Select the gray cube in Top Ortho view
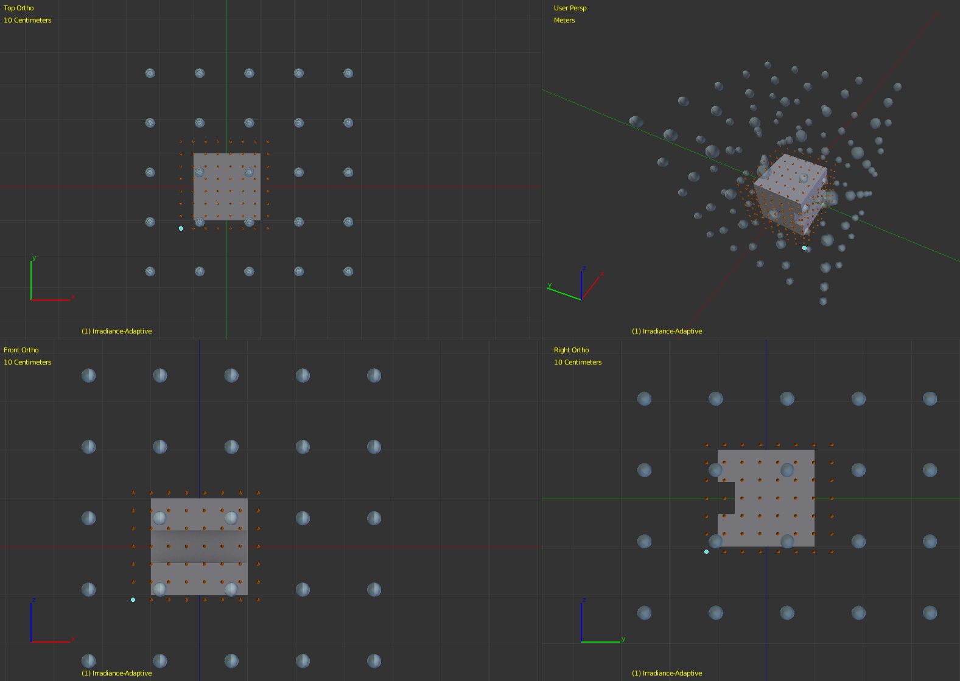 (226, 186)
